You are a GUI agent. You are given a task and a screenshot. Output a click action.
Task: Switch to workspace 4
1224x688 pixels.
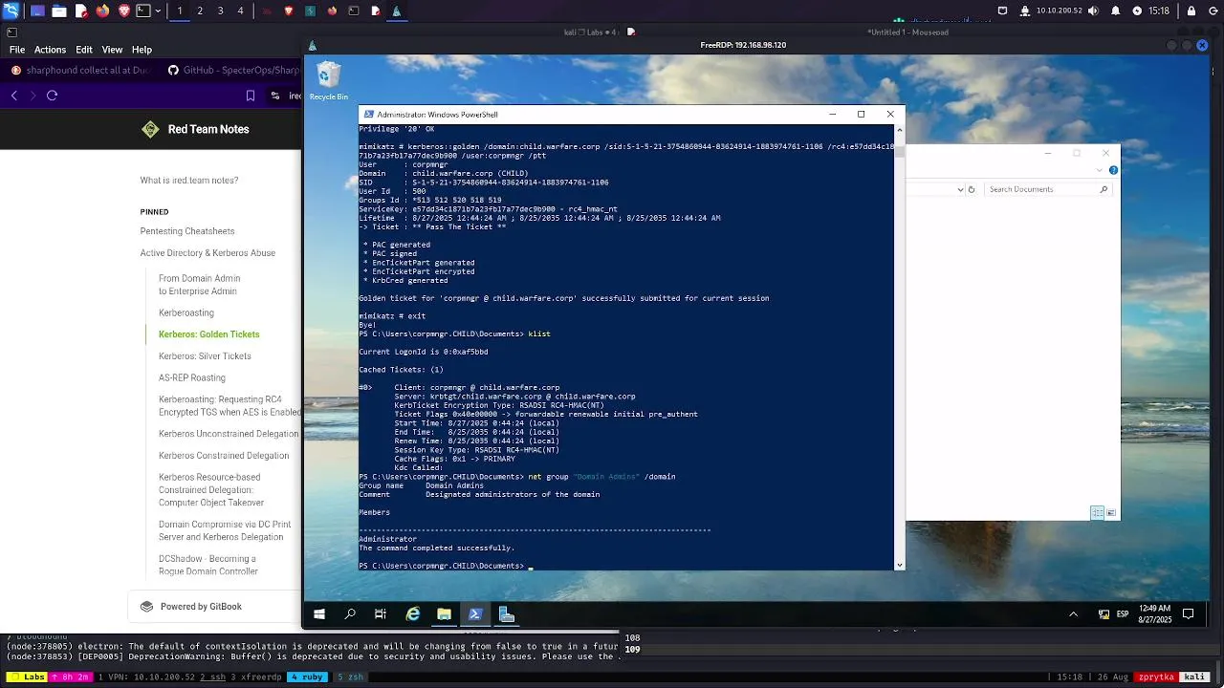point(240,11)
